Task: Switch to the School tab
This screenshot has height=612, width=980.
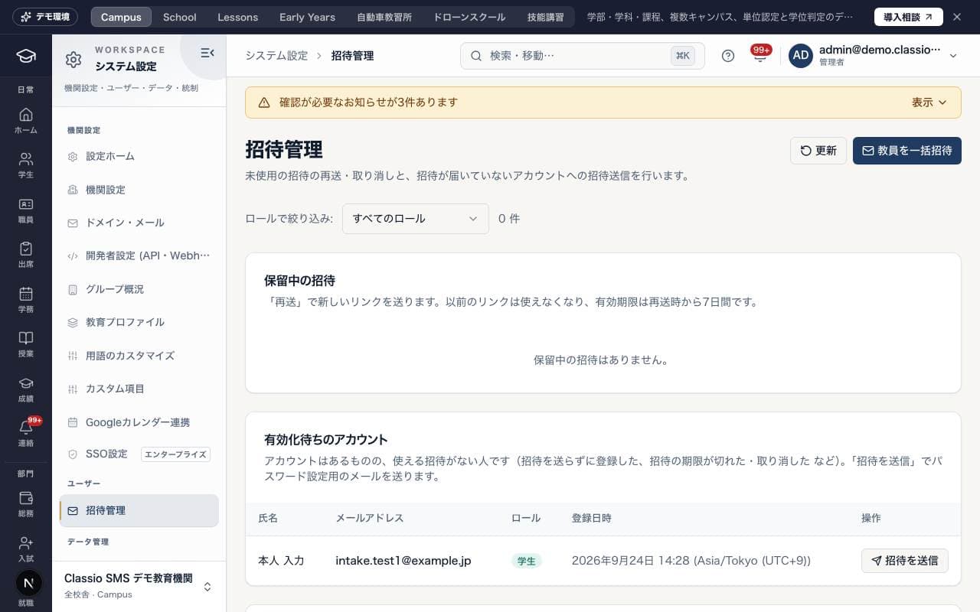Action: click(x=180, y=17)
